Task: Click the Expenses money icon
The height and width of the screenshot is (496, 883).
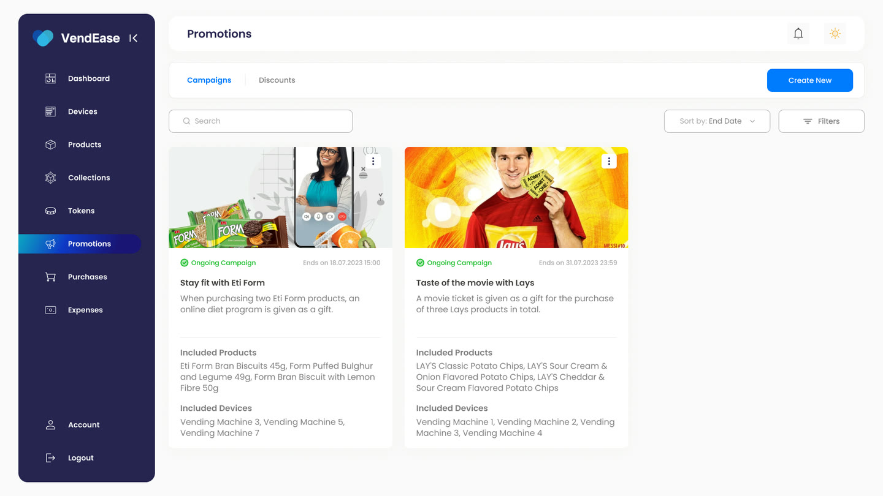Action: (x=51, y=310)
